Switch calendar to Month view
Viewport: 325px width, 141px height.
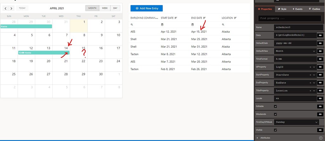(92, 8)
